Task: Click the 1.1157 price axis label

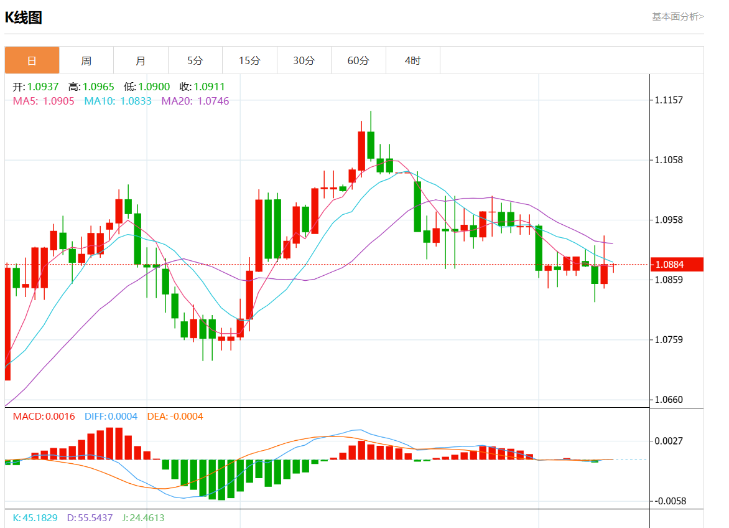Action: tap(669, 100)
